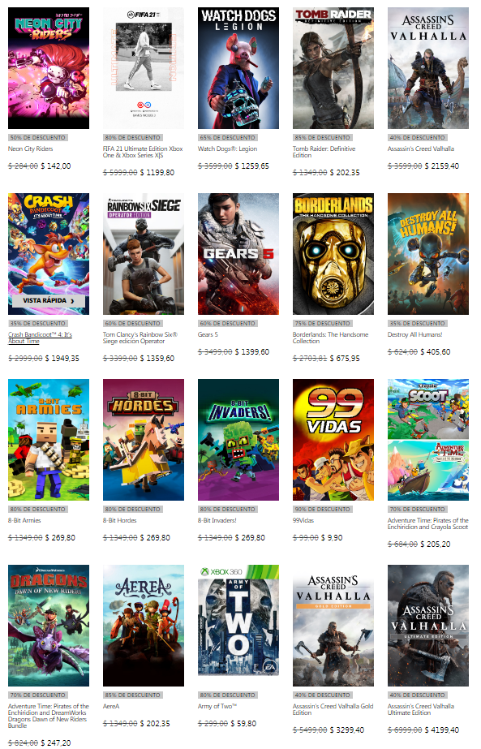Click the FIFA 21 Ultimate Edition title link
Screen dimensions: 481x749
(143, 152)
